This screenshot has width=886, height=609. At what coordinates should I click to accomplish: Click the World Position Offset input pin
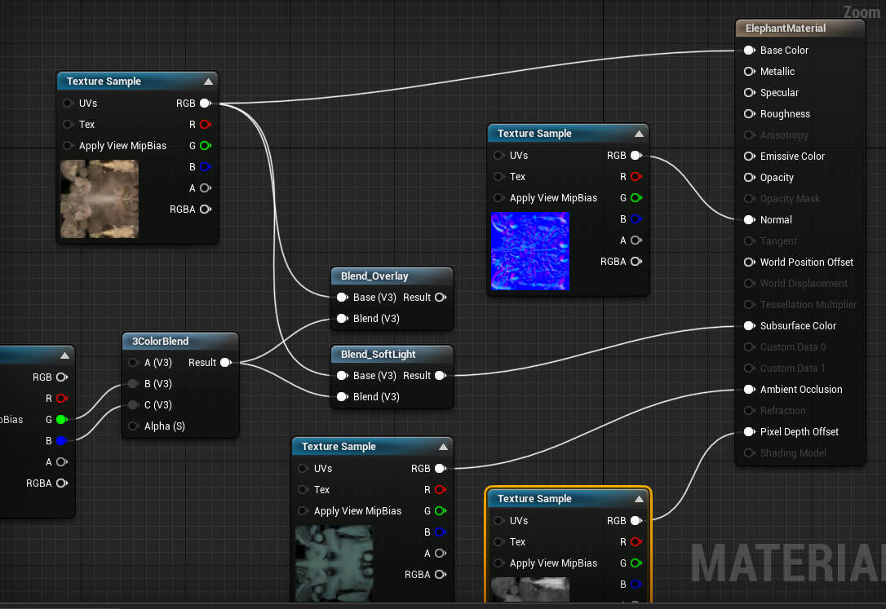749,262
